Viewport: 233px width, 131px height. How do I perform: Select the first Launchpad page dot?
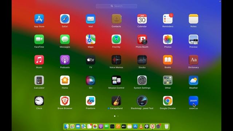coord(115,116)
